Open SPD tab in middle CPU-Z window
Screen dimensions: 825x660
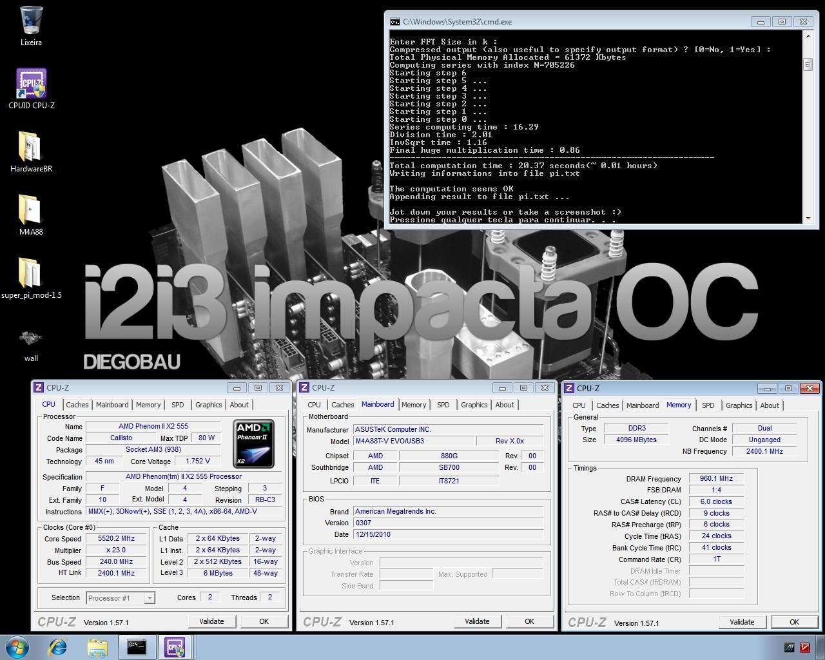click(x=443, y=405)
